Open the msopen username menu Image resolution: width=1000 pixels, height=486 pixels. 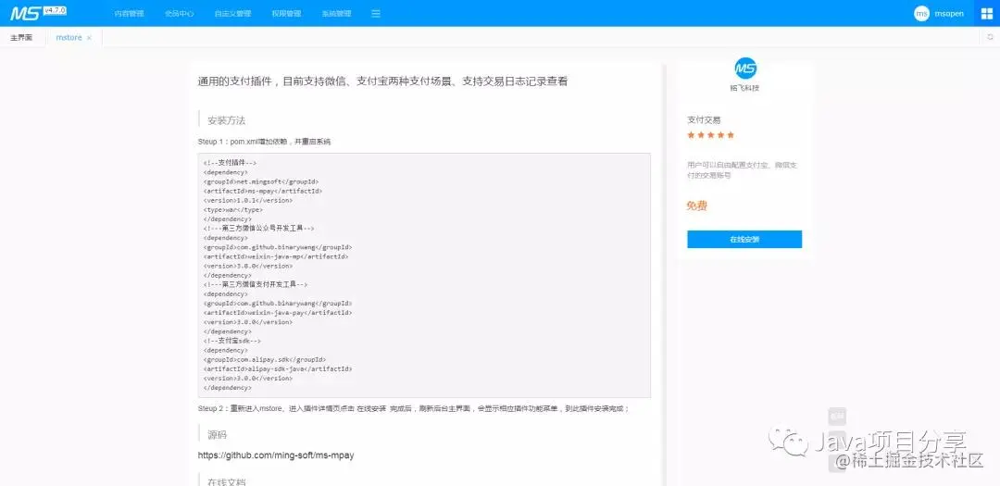point(949,13)
